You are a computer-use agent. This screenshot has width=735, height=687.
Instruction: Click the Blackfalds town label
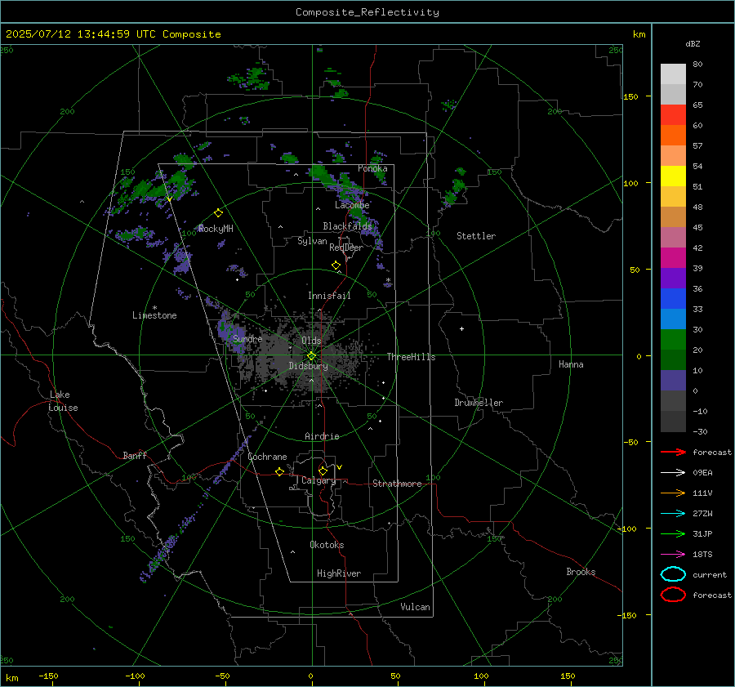click(347, 226)
